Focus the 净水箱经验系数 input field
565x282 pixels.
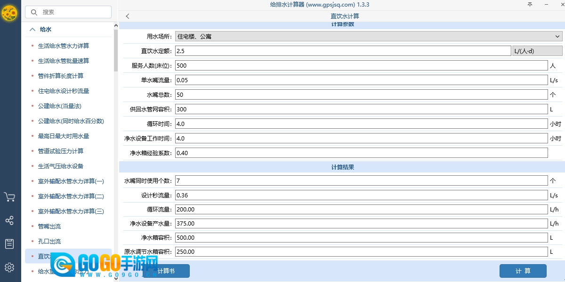click(361, 153)
